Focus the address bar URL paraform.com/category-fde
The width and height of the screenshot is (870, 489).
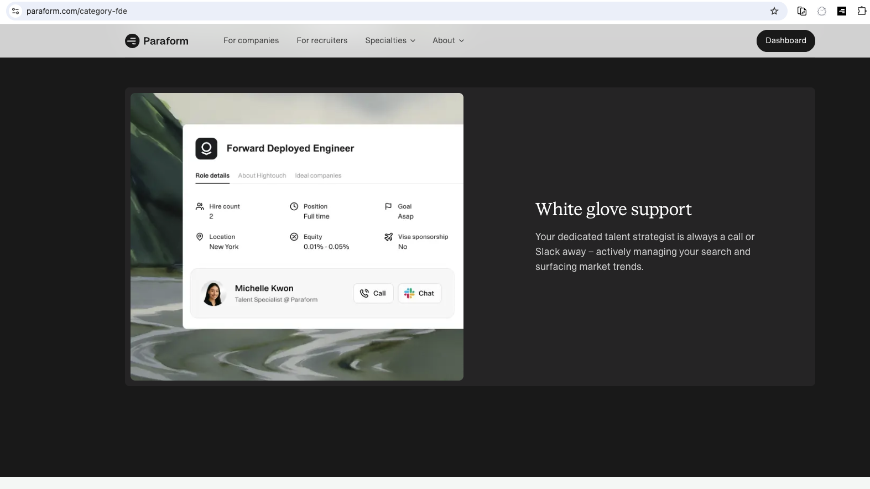[77, 11]
